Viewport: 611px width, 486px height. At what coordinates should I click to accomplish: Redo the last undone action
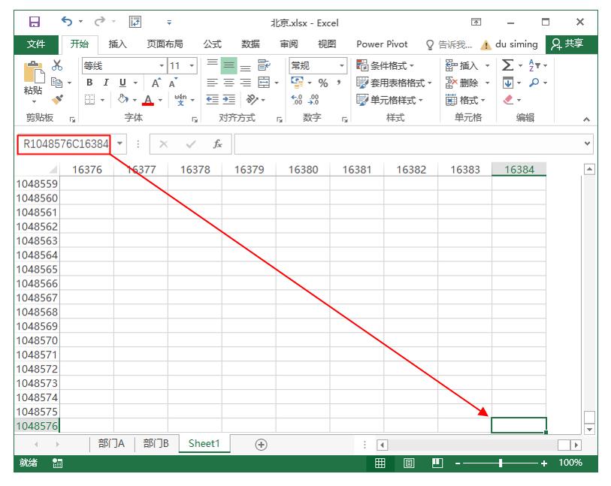click(x=100, y=22)
